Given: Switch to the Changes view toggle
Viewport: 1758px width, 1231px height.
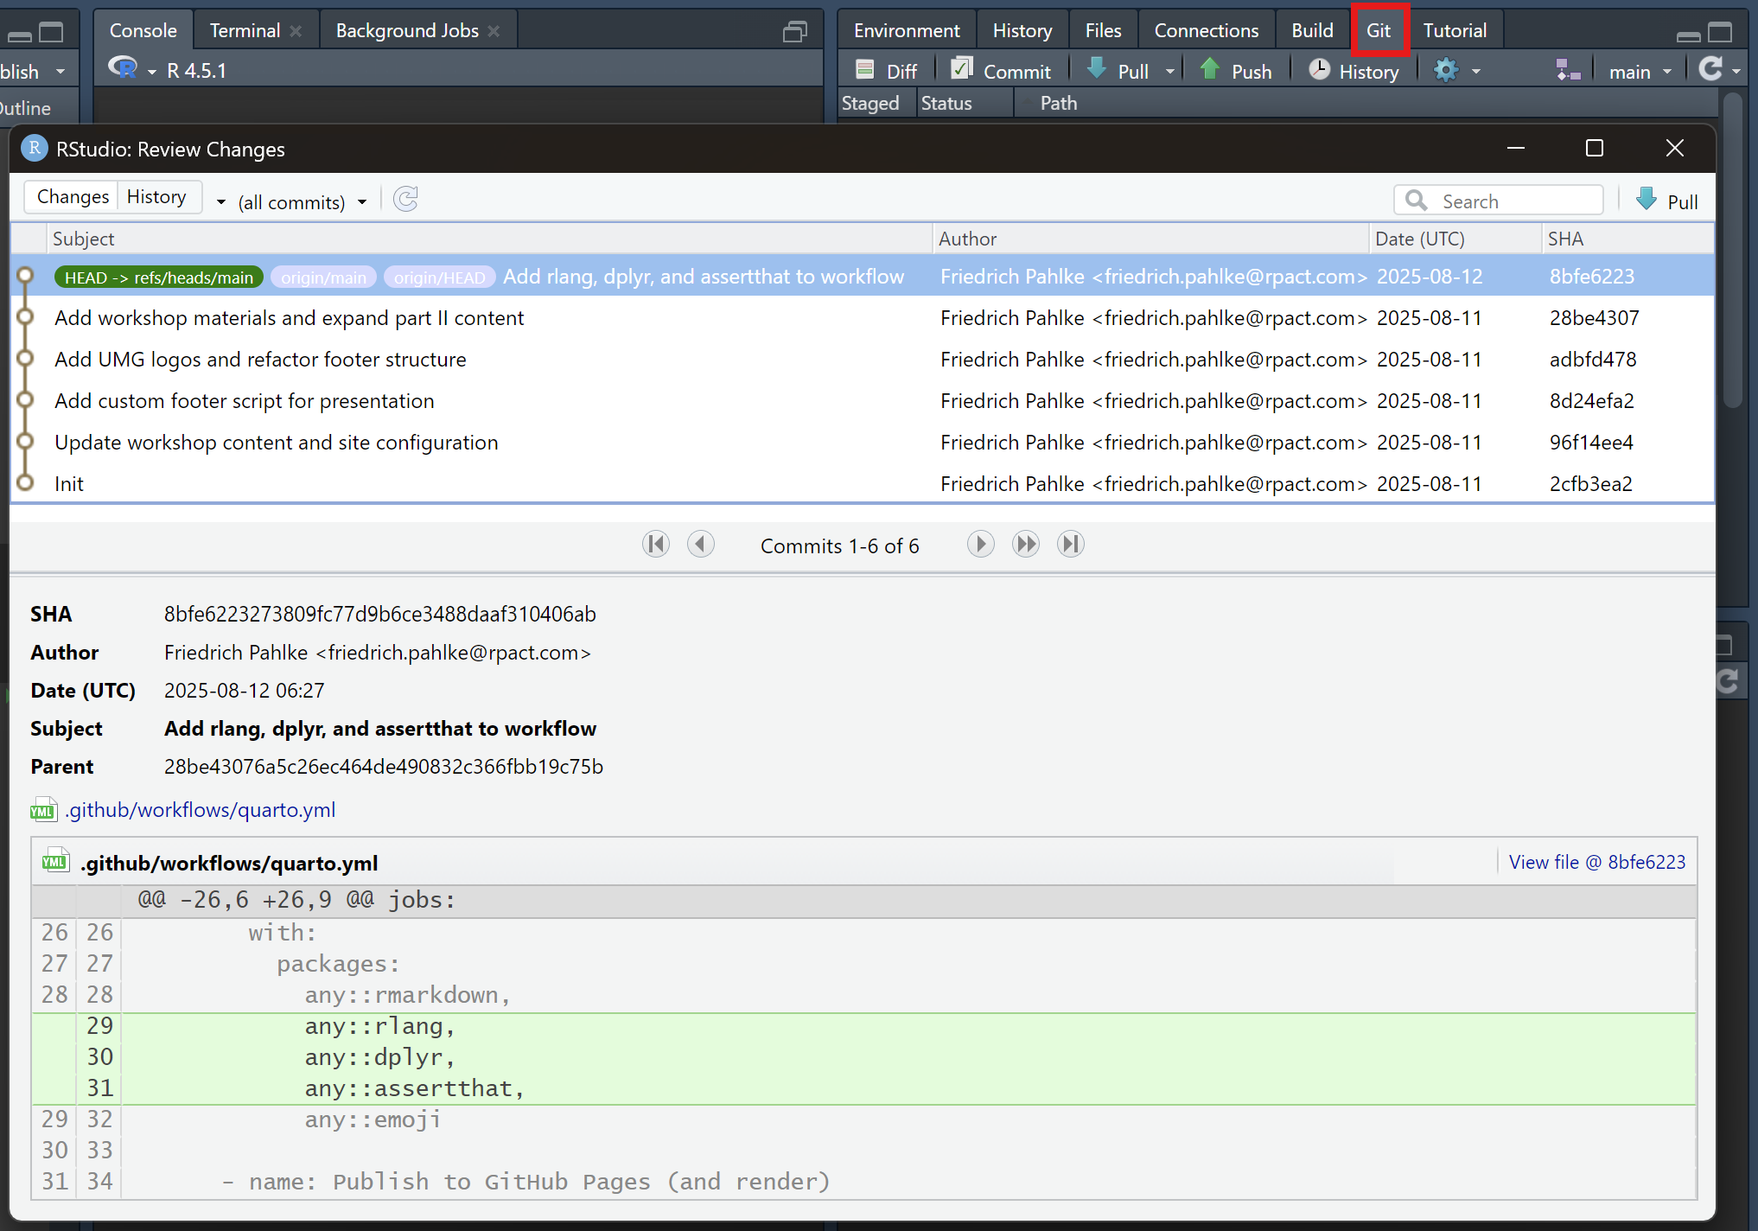Looking at the screenshot, I should (x=73, y=197).
